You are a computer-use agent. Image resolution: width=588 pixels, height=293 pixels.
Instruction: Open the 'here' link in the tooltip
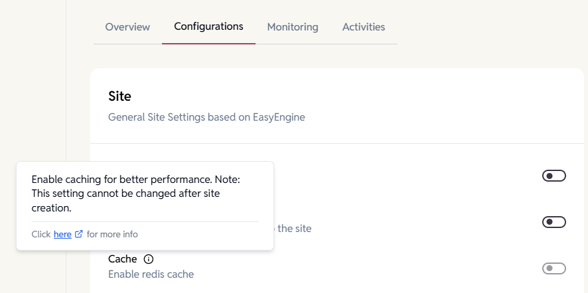pos(62,234)
